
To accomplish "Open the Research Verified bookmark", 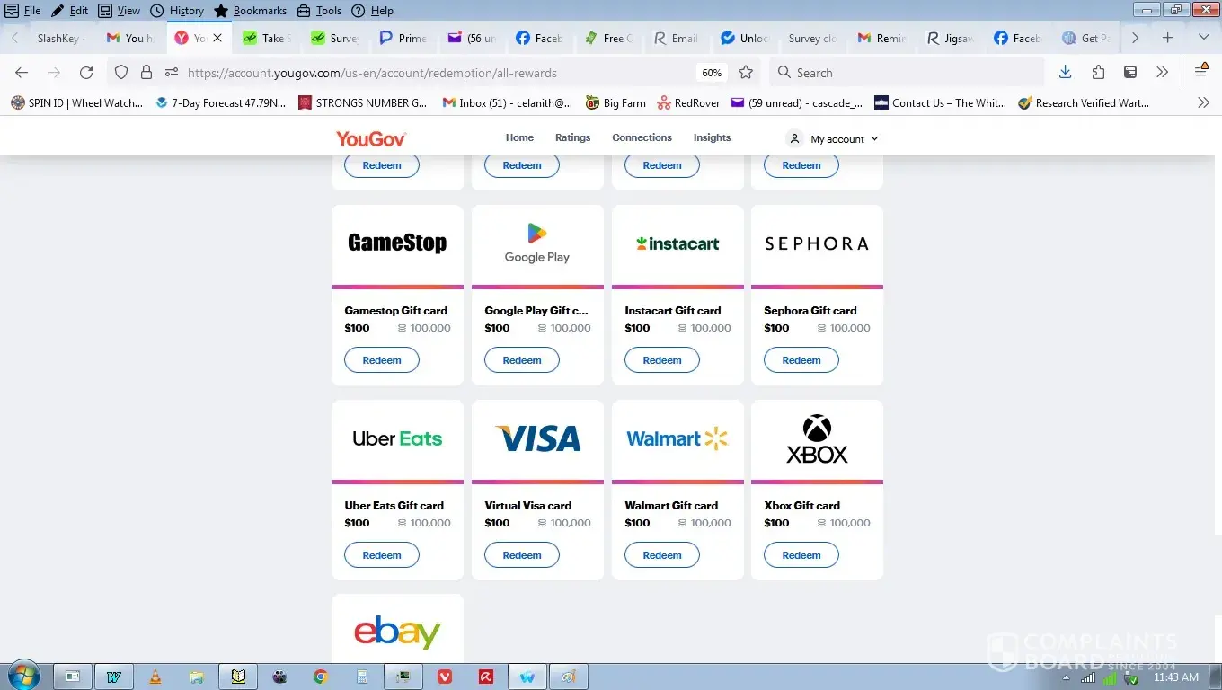I will [x=1084, y=103].
